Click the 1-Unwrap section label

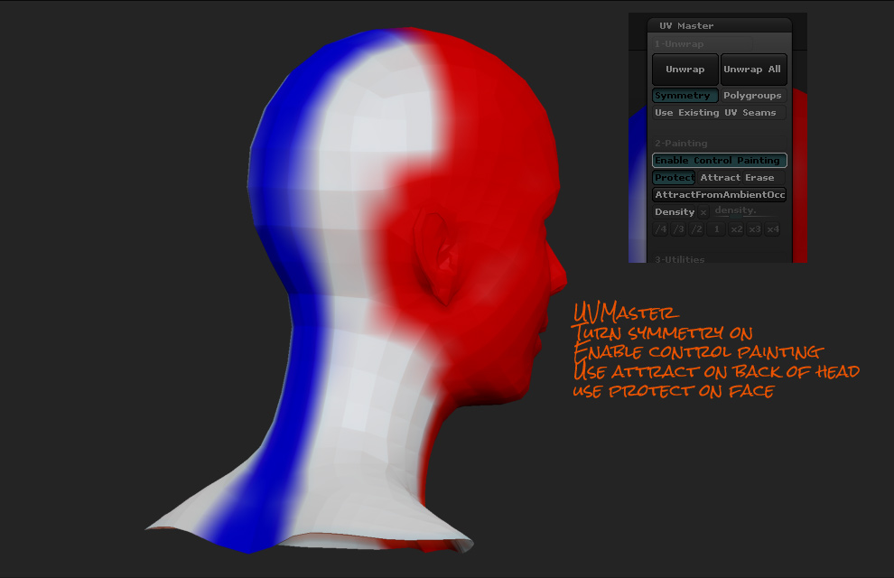pyautogui.click(x=678, y=44)
